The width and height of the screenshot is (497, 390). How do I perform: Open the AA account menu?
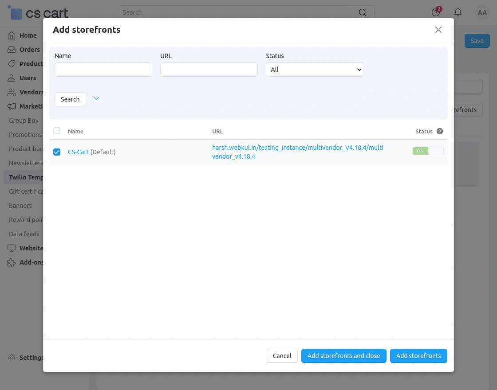(x=482, y=12)
